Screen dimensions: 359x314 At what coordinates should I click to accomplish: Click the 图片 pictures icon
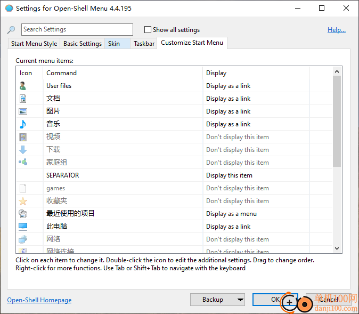tap(23, 111)
